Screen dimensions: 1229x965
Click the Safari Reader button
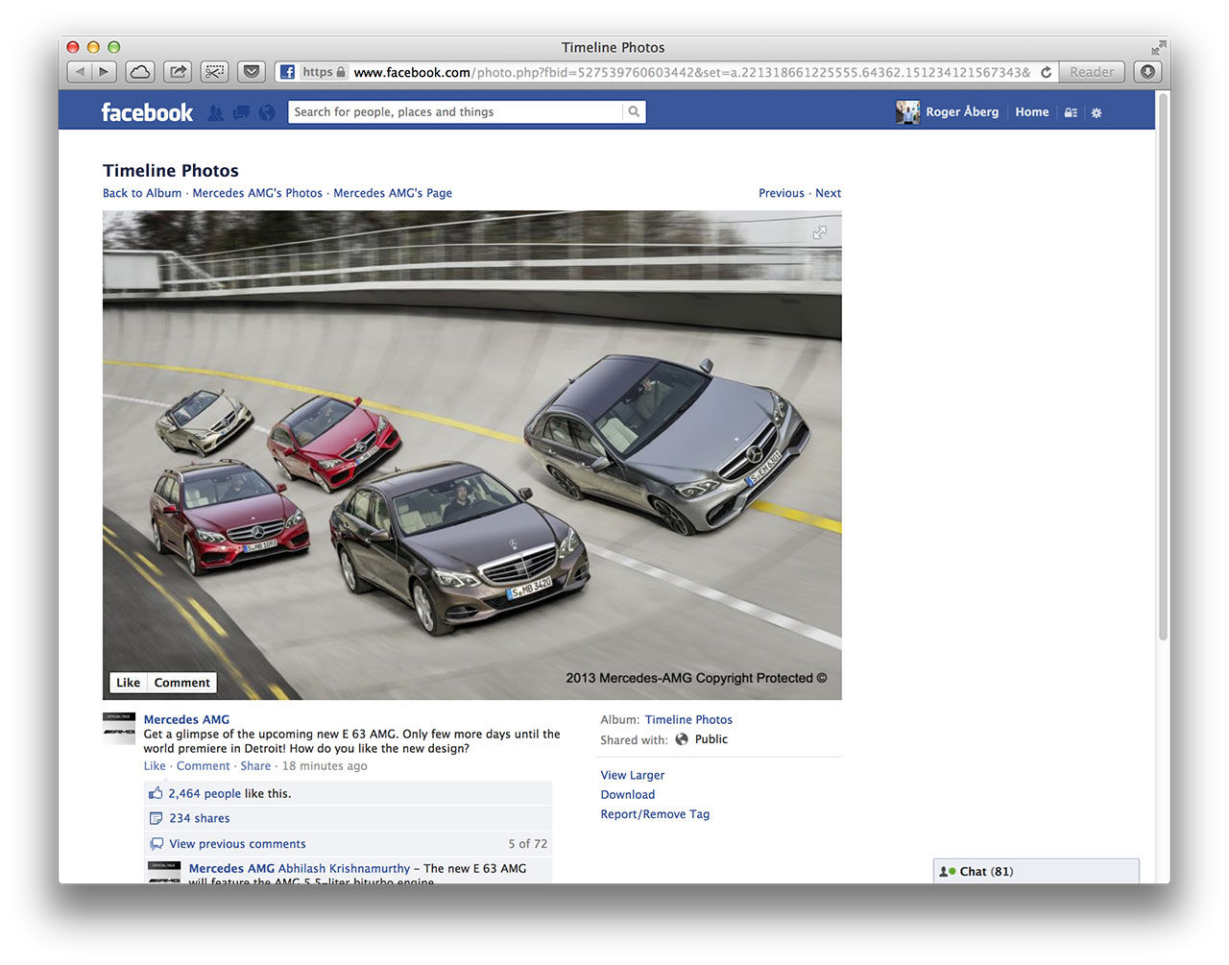(x=1092, y=72)
